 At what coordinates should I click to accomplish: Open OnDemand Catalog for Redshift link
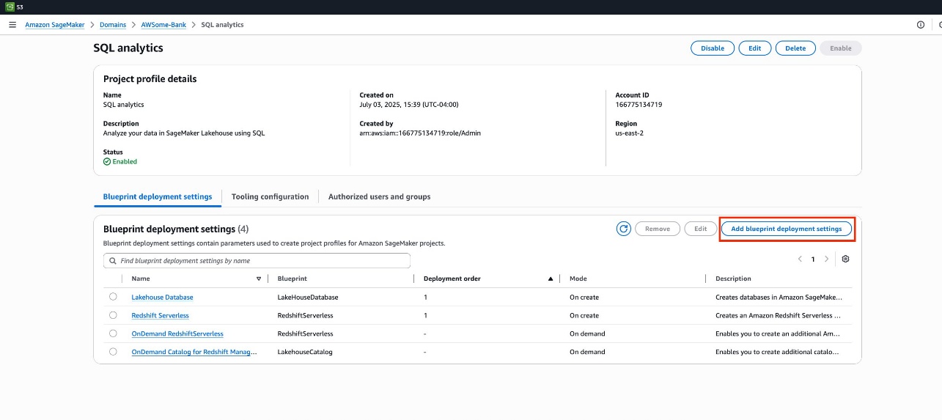[x=194, y=352]
